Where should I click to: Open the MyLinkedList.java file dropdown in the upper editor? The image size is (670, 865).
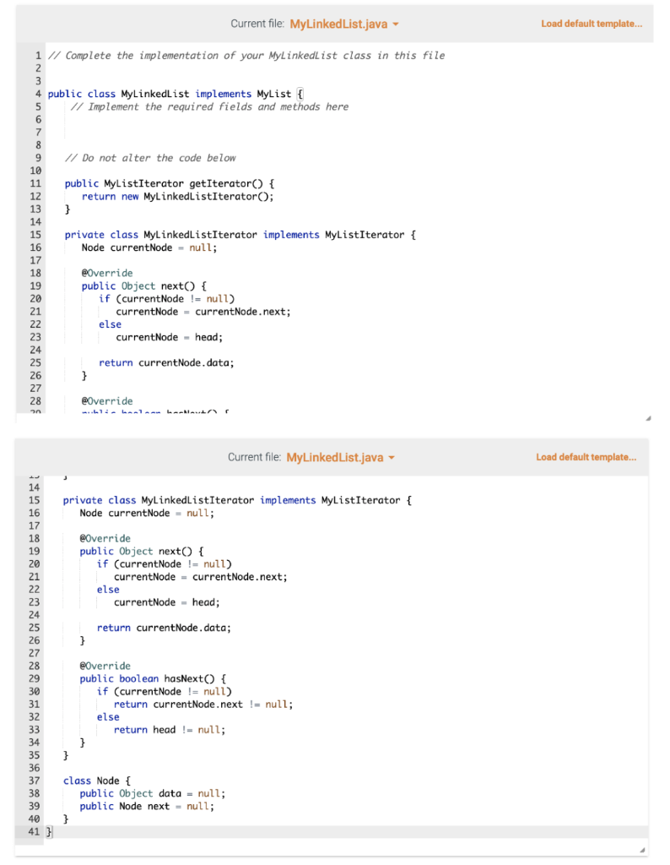343,24
